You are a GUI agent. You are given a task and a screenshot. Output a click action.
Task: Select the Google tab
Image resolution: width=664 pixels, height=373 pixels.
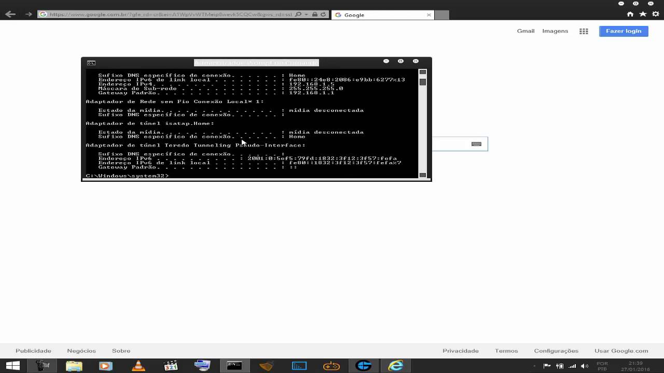click(382, 15)
